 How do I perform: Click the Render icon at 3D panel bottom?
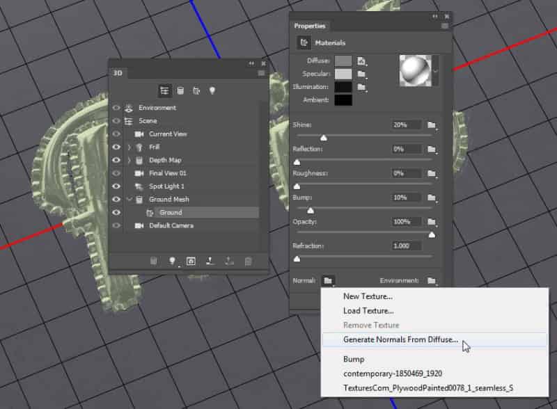click(191, 262)
